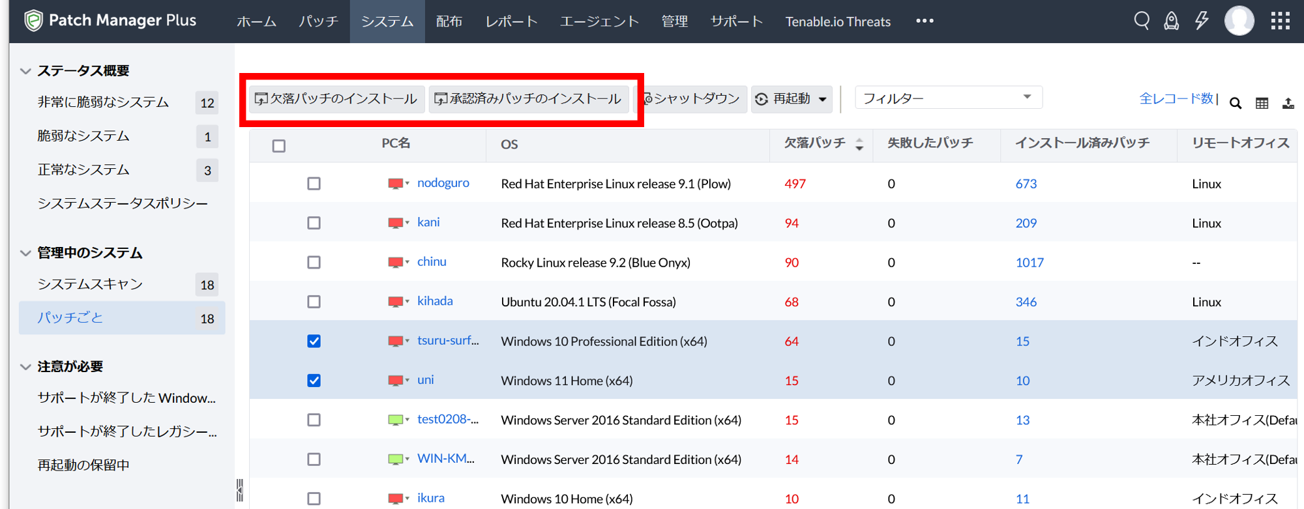1304x509 pixels.
Task: Sort by the 欠落パッチ column arrows
Action: click(x=859, y=144)
